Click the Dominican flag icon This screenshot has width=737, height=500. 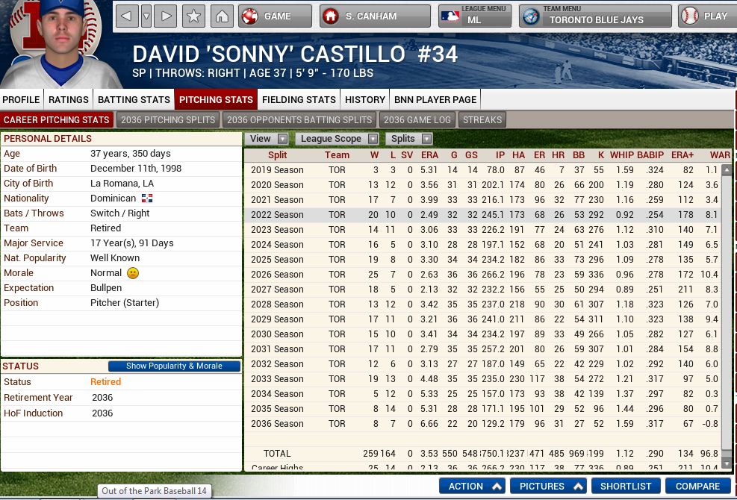click(x=147, y=199)
